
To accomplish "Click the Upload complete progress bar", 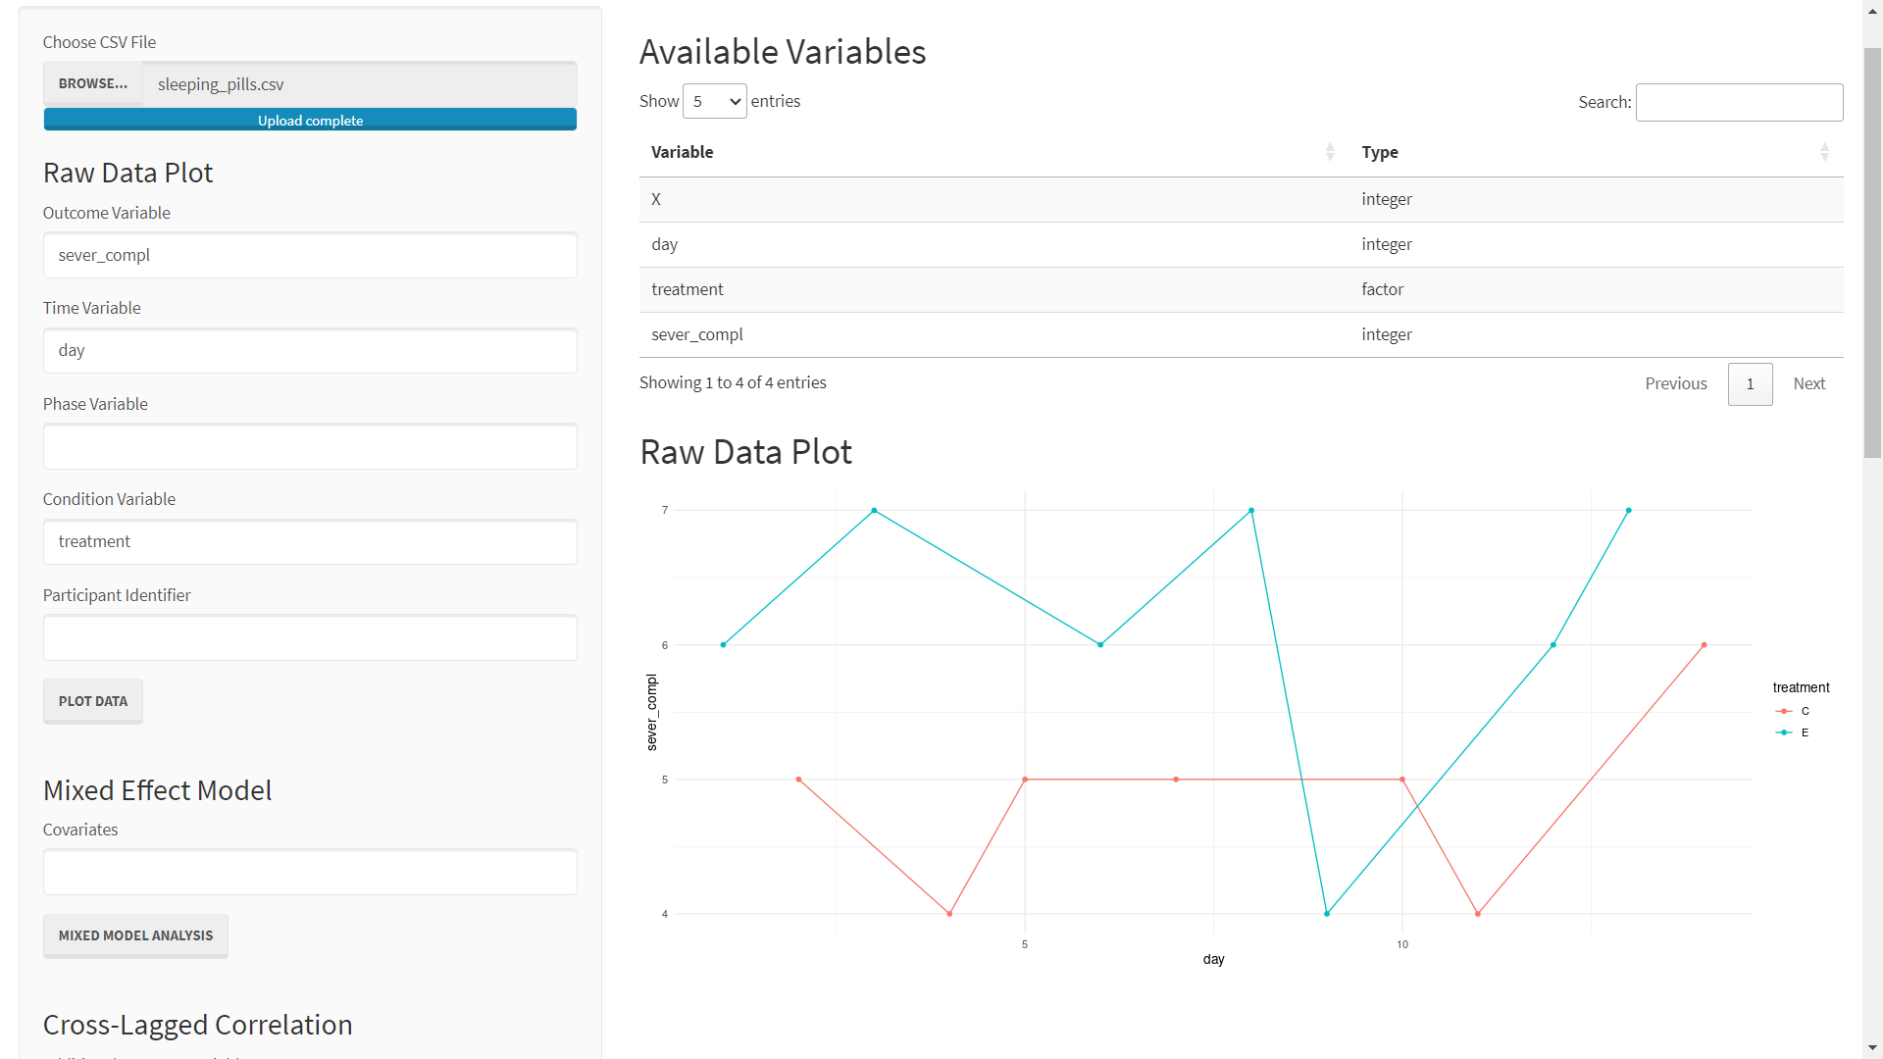I will tap(310, 120).
